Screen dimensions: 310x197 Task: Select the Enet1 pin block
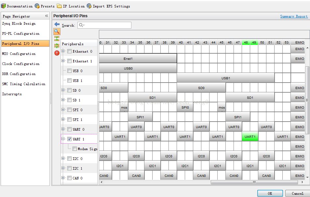[138, 58]
